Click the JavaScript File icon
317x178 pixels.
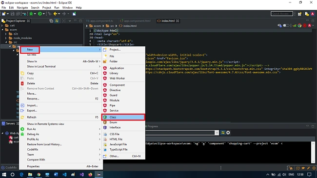105,144
